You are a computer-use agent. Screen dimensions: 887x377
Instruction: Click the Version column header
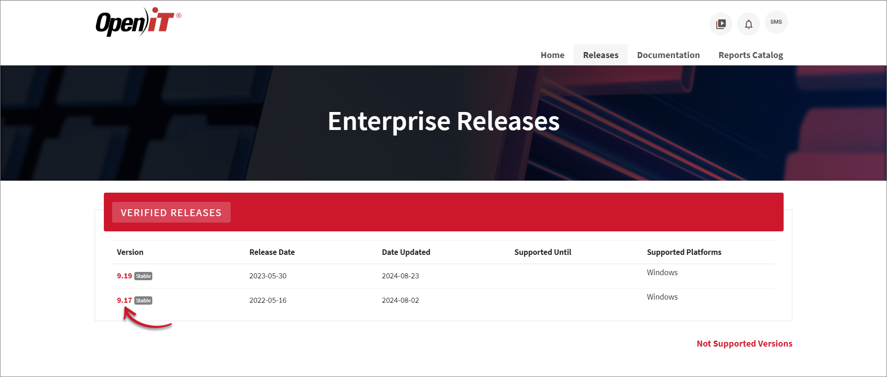pos(130,252)
